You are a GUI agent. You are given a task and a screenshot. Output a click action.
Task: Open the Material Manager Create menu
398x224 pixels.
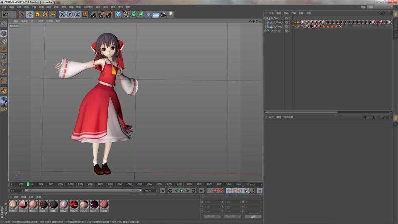16,197
